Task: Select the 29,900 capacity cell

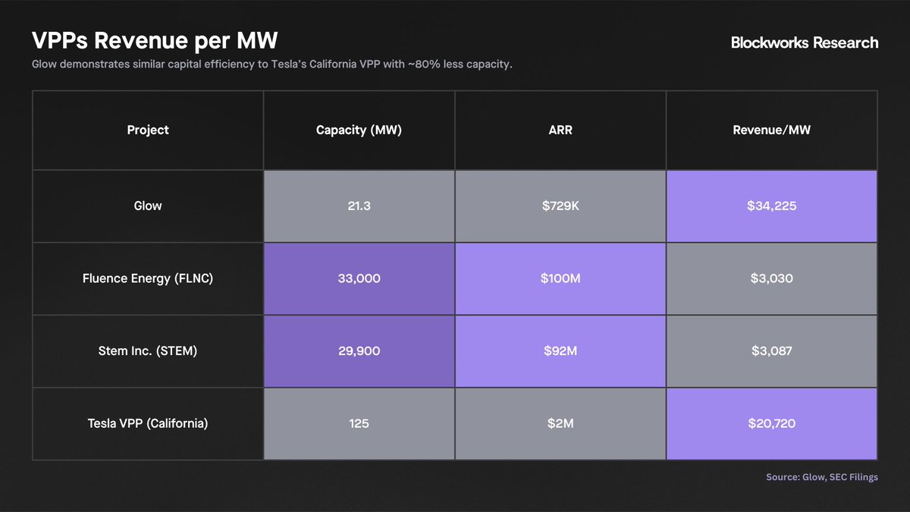Action: [359, 351]
